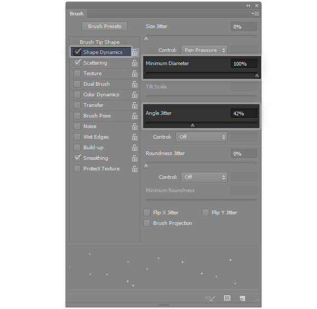The image size is (317, 309).
Task: Select Brush Tip Shape section
Action: point(100,42)
